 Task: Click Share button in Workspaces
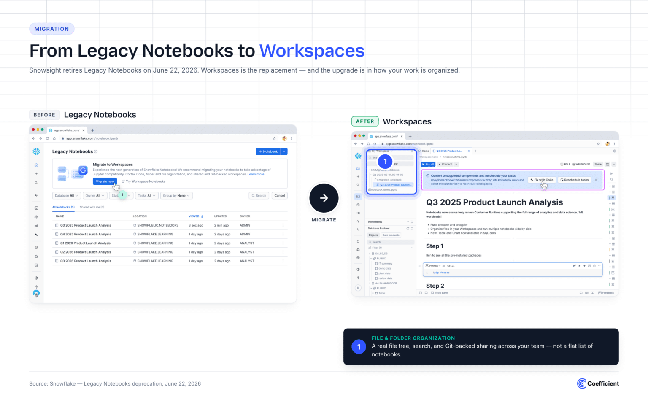pos(598,164)
